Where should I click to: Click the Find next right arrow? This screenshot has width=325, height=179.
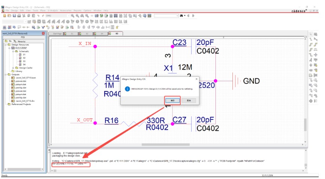click(x=193, y=16)
